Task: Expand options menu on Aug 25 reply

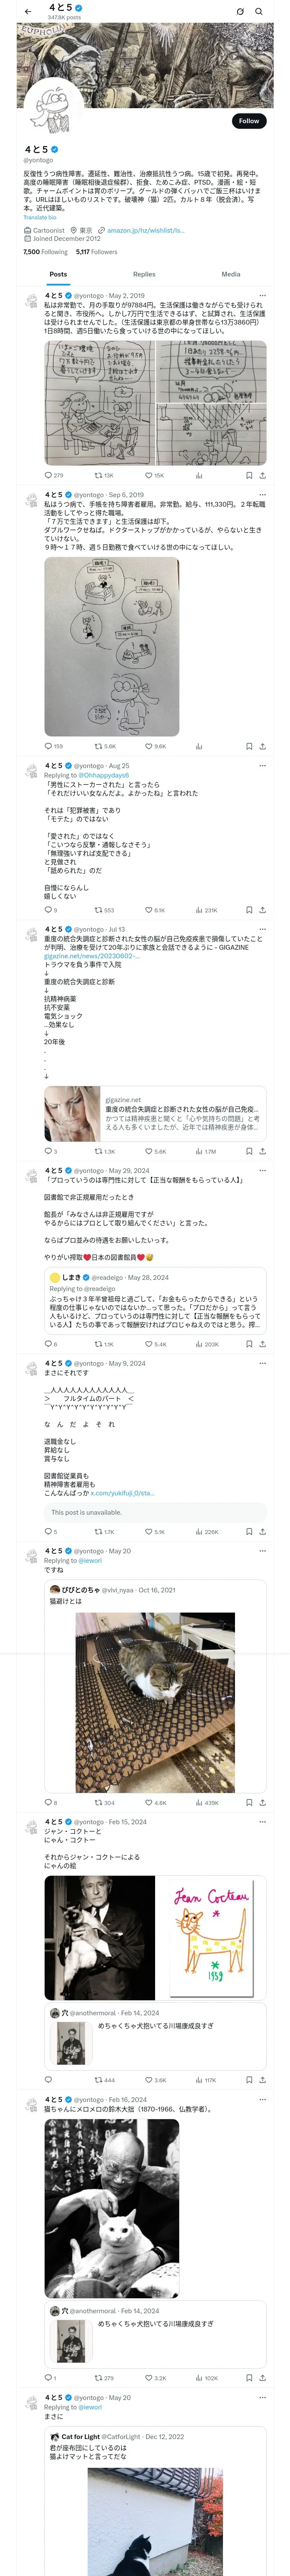Action: (262, 766)
